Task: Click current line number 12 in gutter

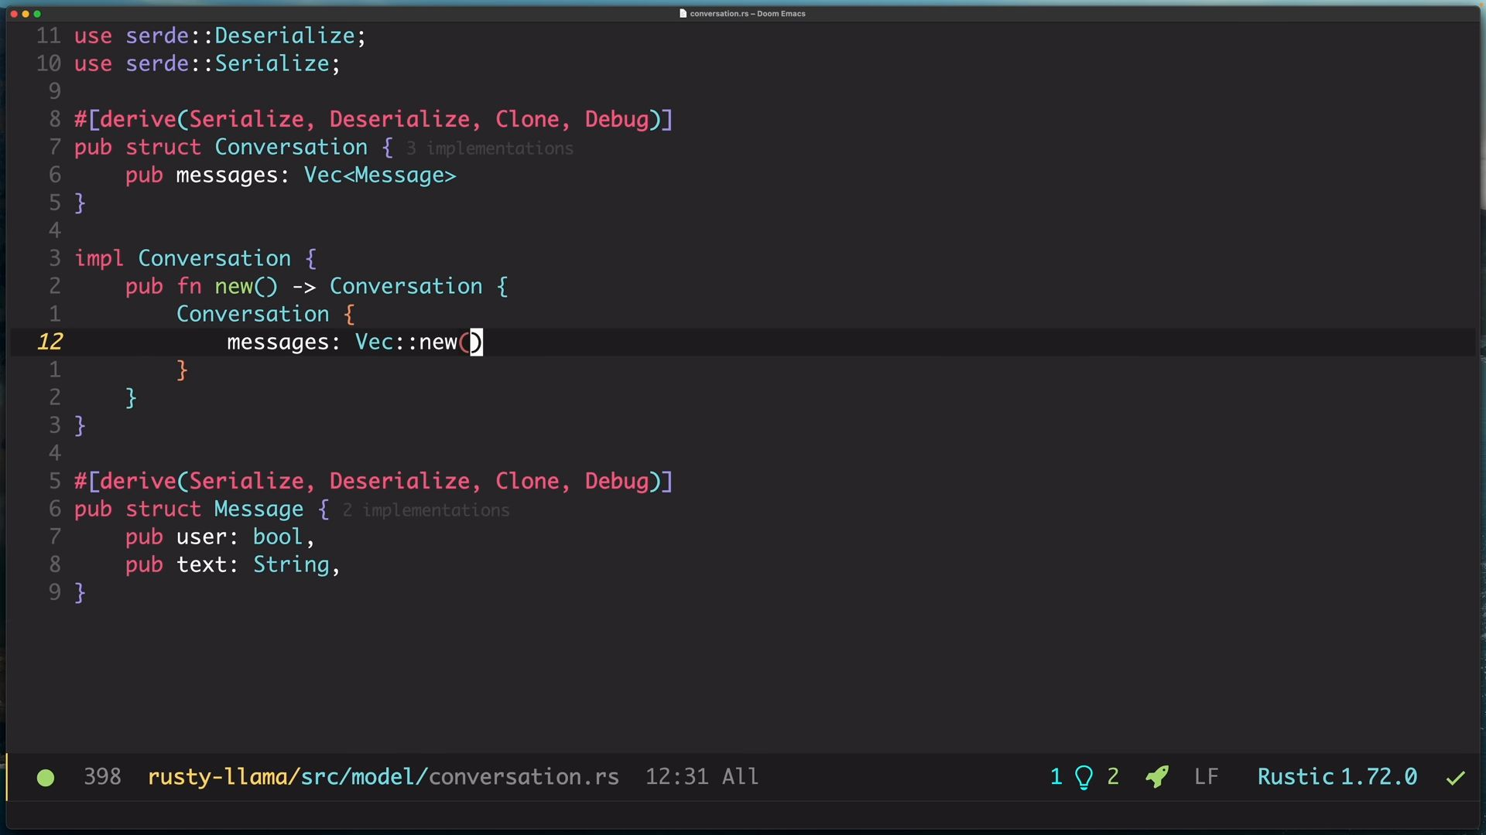Action: point(50,342)
